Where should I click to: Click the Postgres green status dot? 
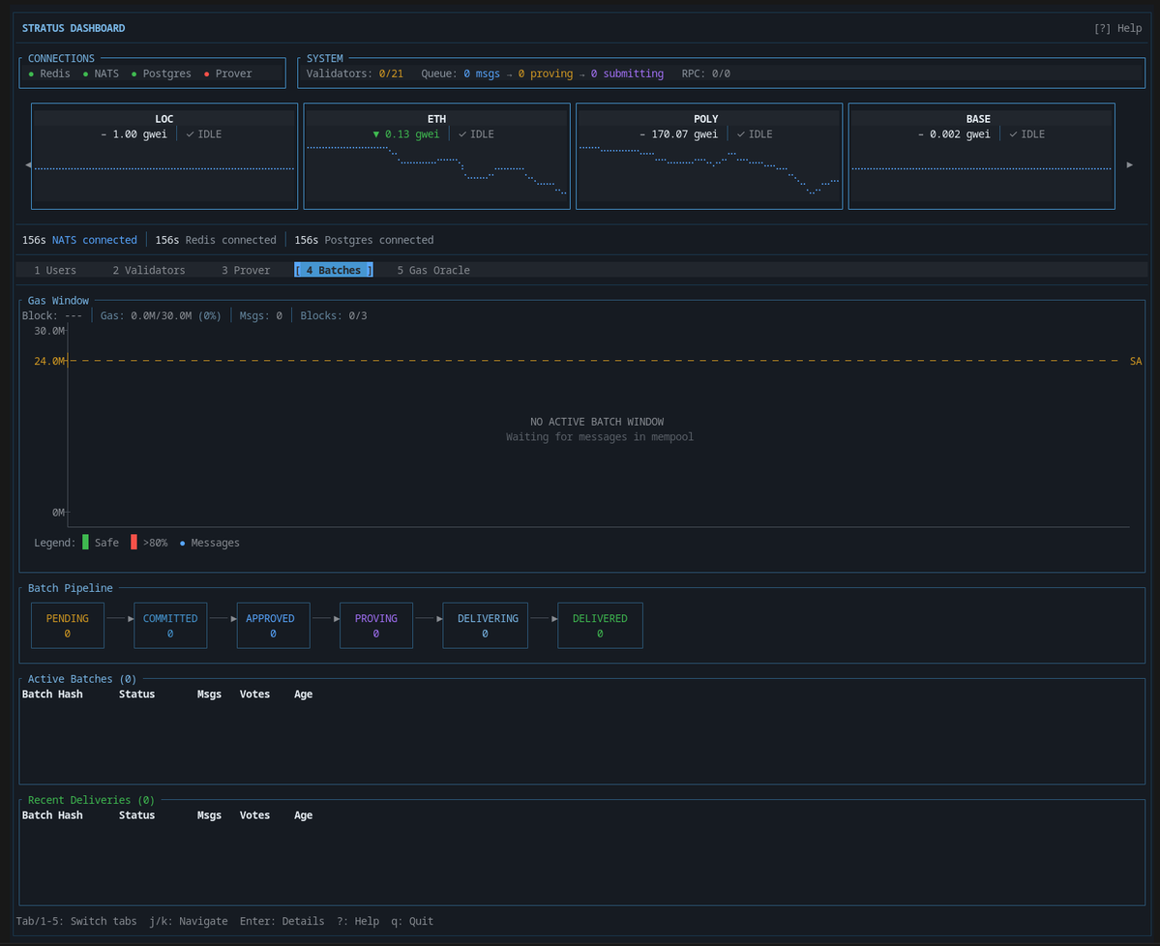(134, 74)
